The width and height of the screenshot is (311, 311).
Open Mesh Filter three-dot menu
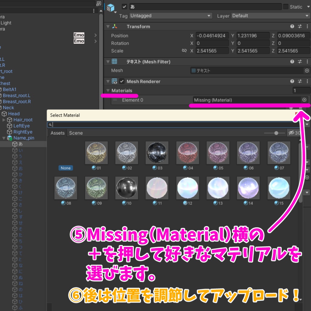[x=307, y=61]
